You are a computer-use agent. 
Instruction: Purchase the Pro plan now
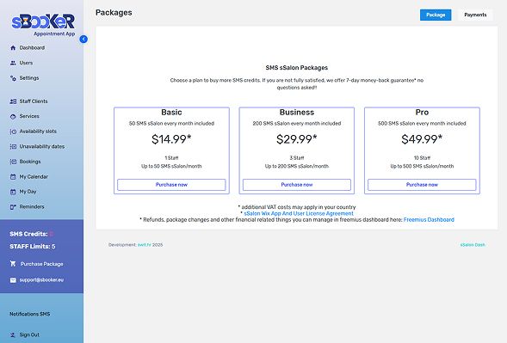coord(422,185)
